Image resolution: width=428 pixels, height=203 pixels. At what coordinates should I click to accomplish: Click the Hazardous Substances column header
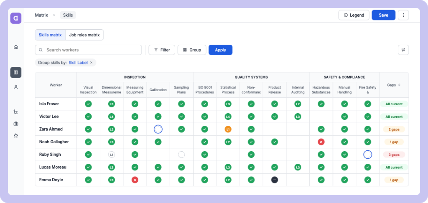click(x=321, y=90)
